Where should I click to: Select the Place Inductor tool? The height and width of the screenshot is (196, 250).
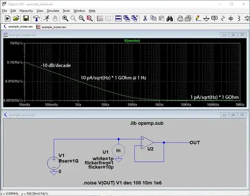[239, 18]
